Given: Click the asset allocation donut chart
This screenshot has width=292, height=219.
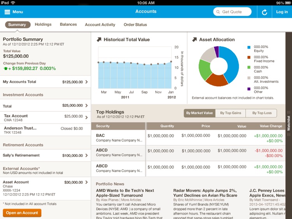Looking at the screenshot, I should pyautogui.click(x=219, y=66).
